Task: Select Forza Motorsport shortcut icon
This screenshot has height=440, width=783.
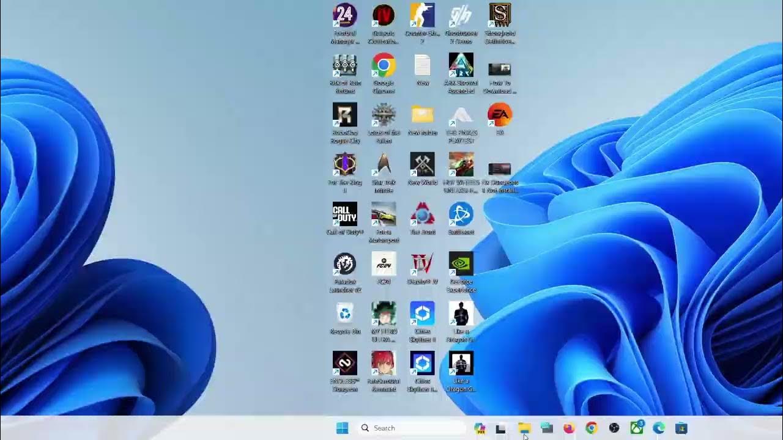Action: point(384,223)
